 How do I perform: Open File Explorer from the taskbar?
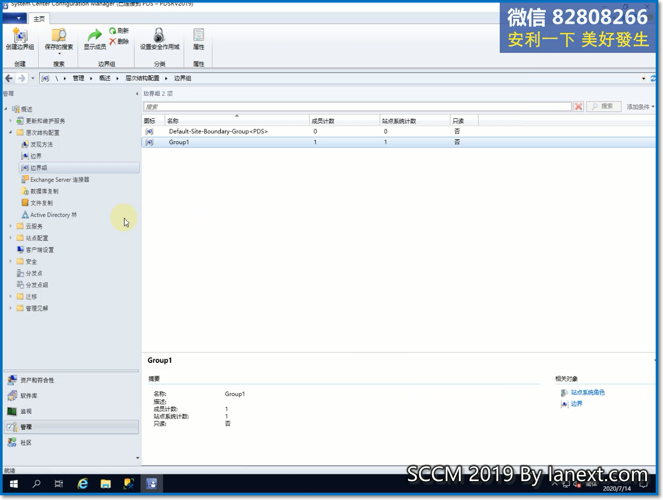(x=106, y=483)
